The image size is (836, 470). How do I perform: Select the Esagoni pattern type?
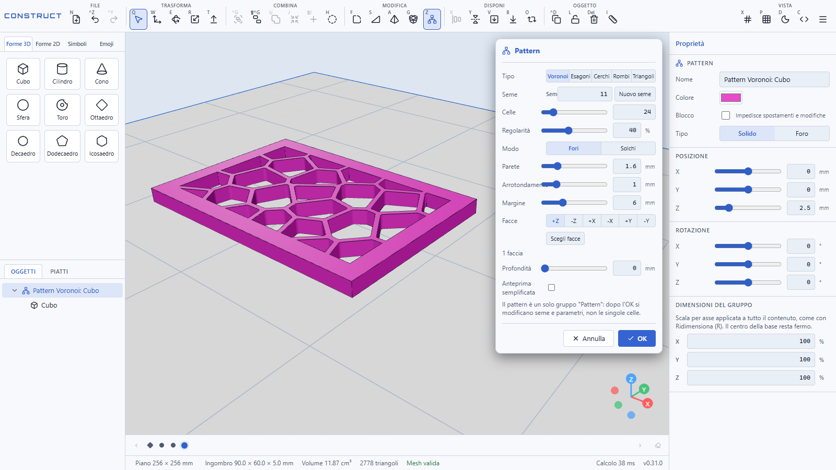[580, 76]
